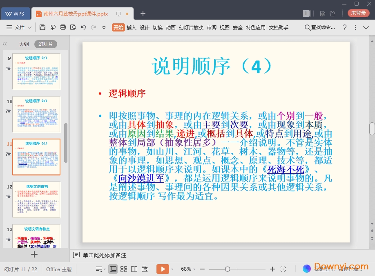Open a new document tab
This screenshot has height=276, width=375.
click(x=143, y=13)
